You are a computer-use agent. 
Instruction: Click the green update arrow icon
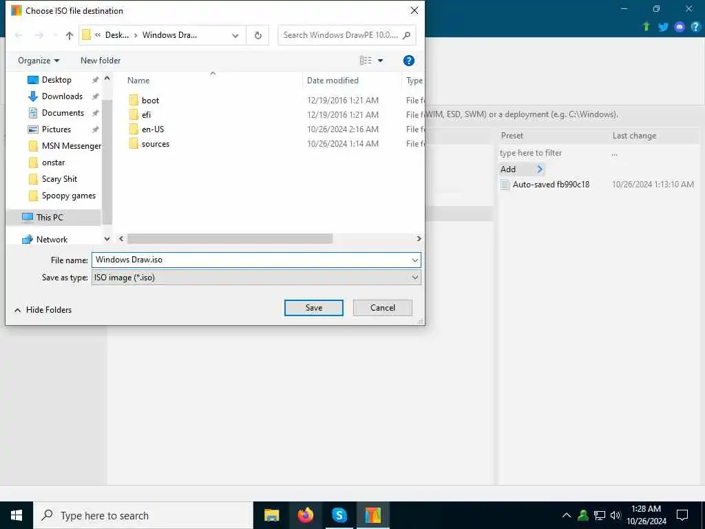click(x=646, y=27)
